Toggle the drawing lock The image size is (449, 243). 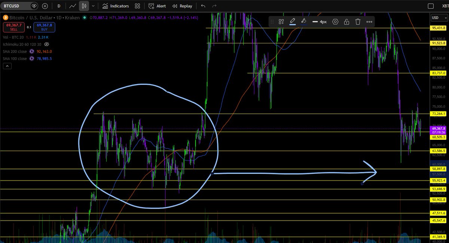point(346,22)
